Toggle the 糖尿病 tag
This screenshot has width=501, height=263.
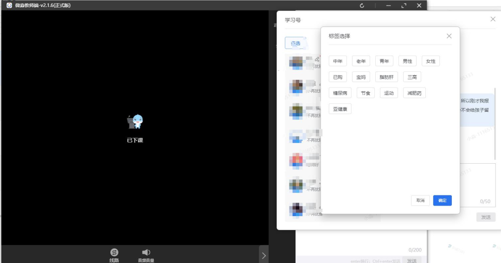click(x=340, y=93)
